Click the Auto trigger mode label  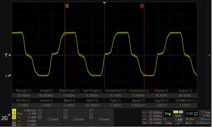178,116
